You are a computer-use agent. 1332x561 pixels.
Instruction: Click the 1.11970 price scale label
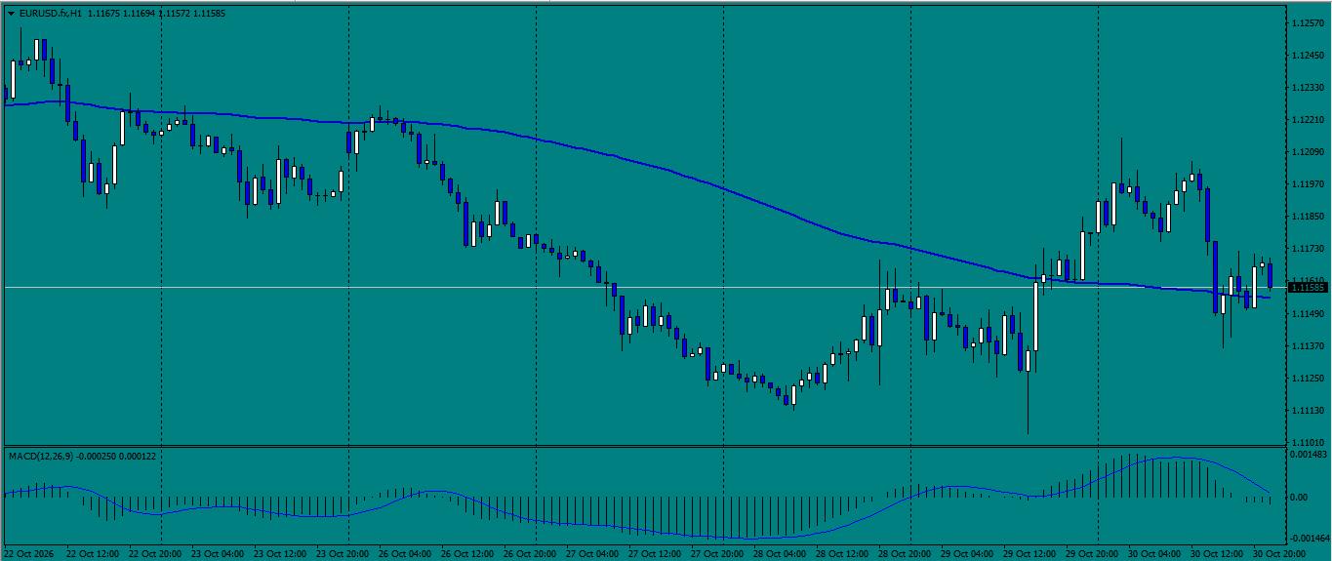[1307, 184]
